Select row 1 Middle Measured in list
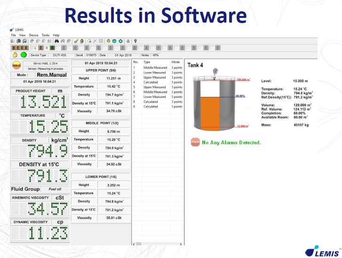342x258 pixels. click(x=158, y=68)
